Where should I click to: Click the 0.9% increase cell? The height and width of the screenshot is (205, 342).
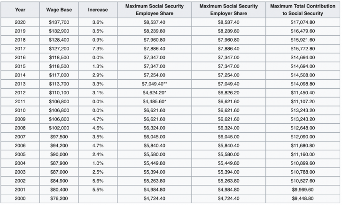point(97,39)
